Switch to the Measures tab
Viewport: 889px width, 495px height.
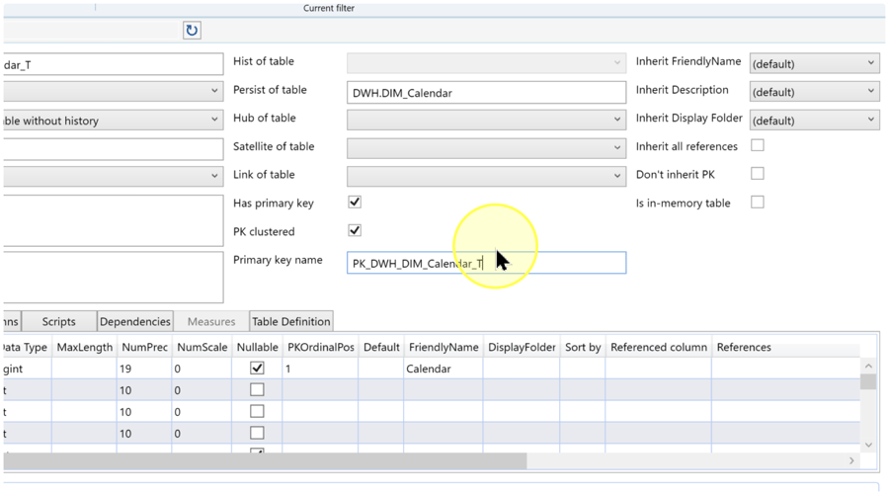pos(211,321)
